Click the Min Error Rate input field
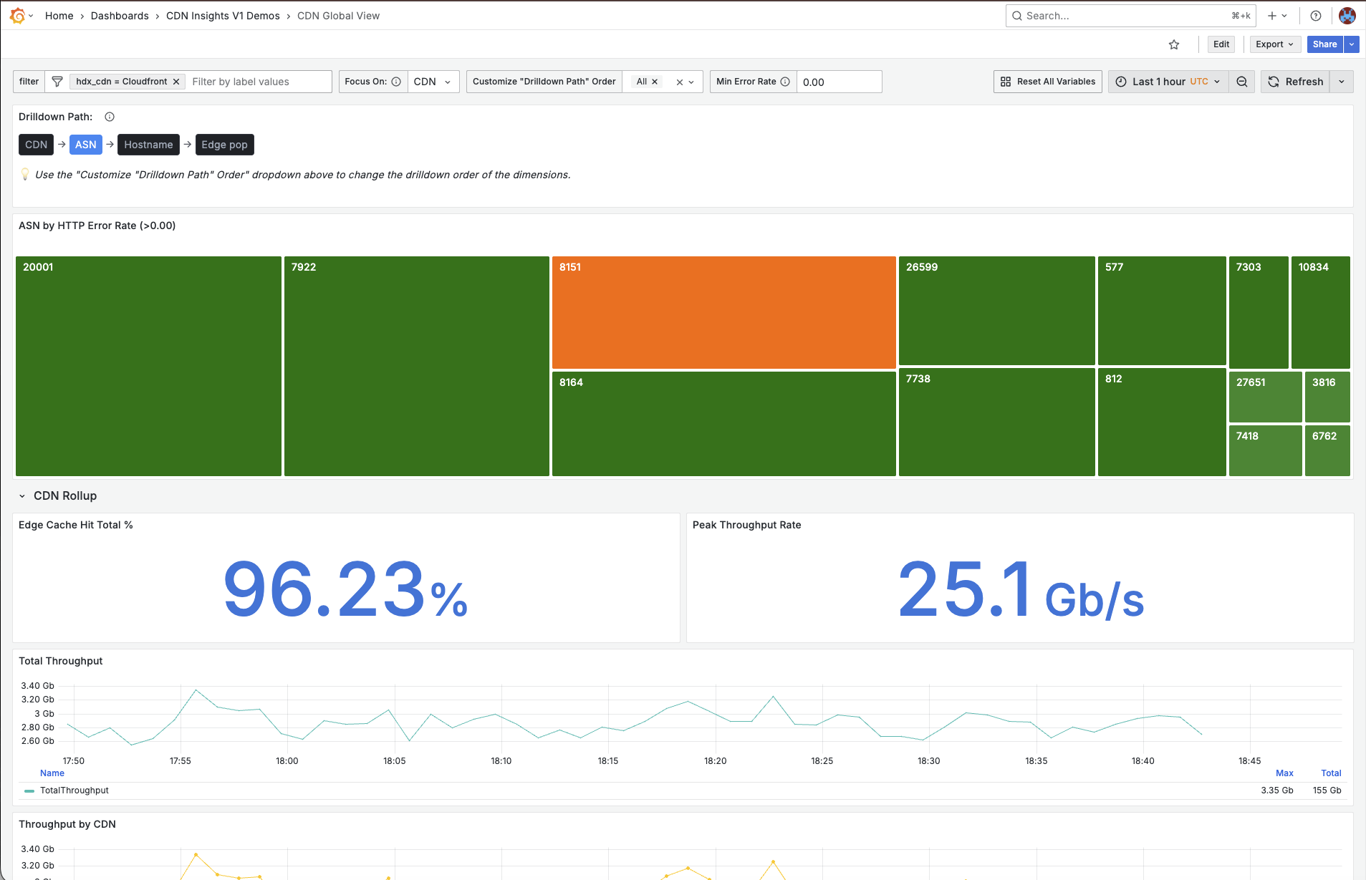 pos(839,82)
